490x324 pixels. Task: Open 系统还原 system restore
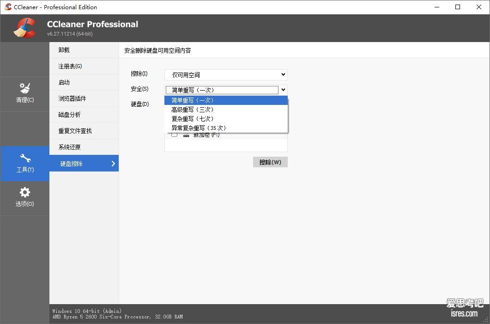84,147
